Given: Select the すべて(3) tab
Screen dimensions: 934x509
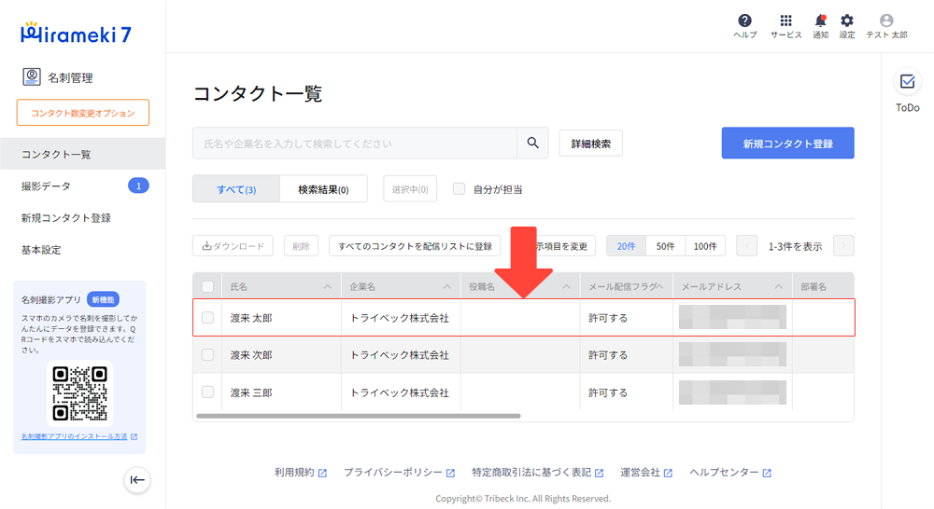Looking at the screenshot, I should (236, 189).
